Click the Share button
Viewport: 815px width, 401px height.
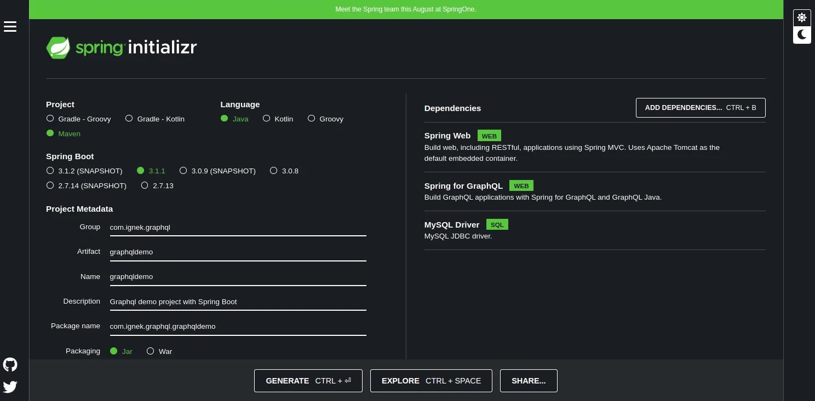pos(529,381)
